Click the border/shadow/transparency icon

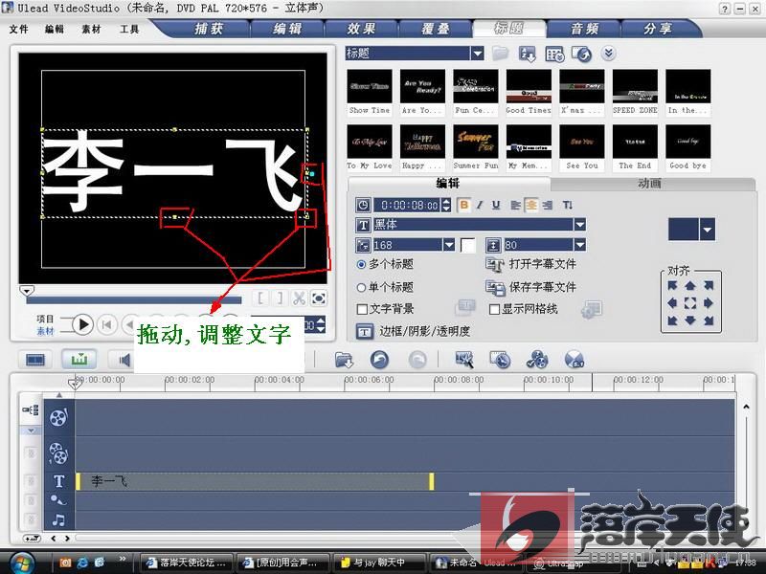364,331
